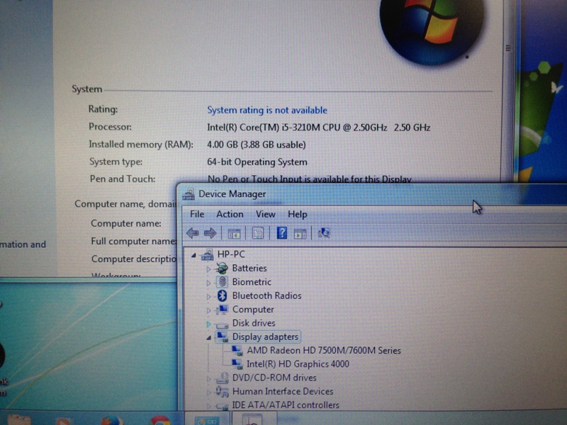Open Properties via the toolbar icon
The image size is (567, 425).
click(x=258, y=233)
